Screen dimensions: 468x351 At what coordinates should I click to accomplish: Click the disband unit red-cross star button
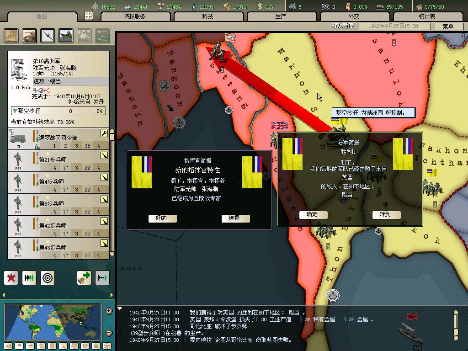coord(11,278)
